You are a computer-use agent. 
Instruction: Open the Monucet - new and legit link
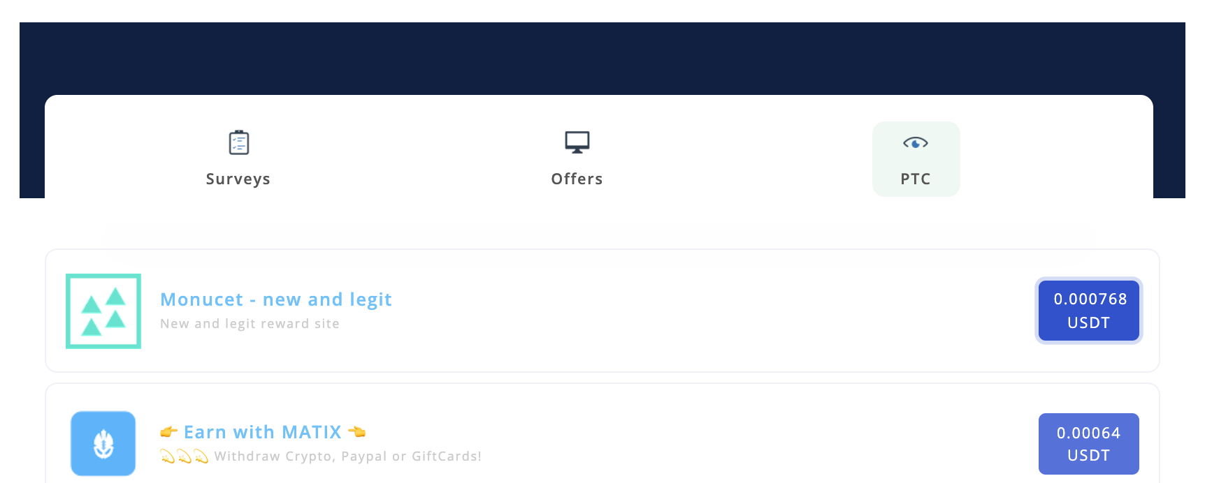point(276,299)
